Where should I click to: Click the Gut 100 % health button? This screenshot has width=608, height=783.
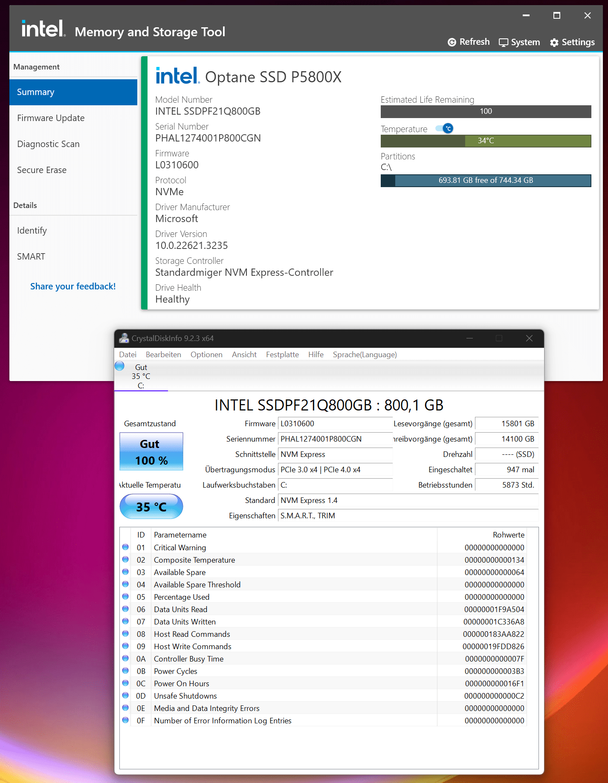coord(151,452)
